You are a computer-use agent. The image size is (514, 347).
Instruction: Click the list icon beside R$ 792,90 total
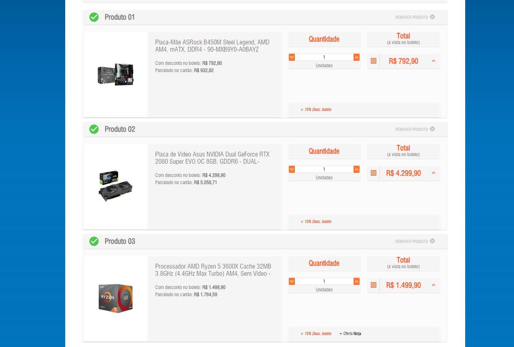(x=374, y=61)
